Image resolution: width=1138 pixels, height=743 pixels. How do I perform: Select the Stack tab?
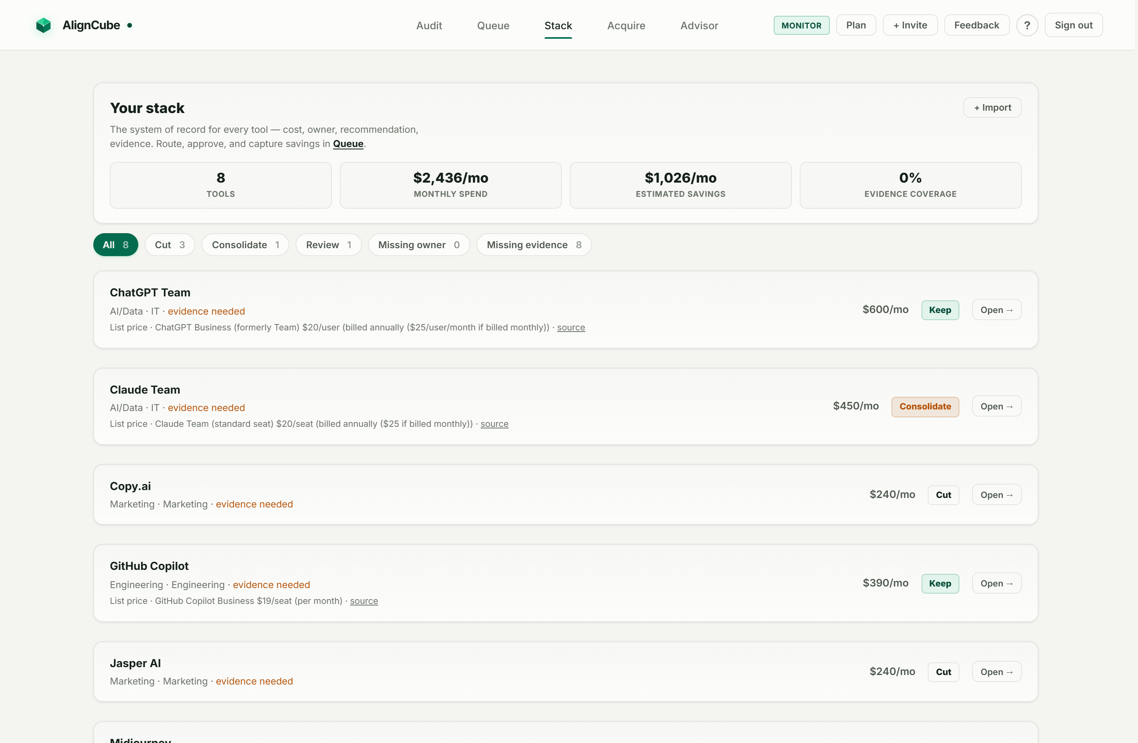[x=558, y=25]
